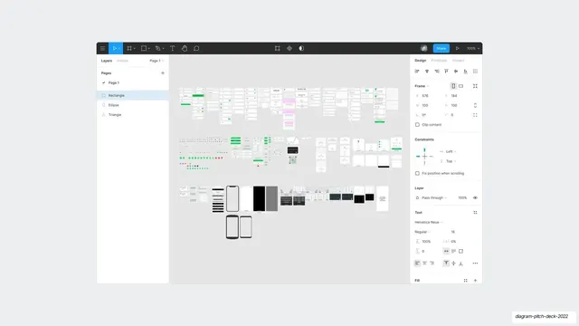Screen dimensions: 579x326
Task: Set text alignment to left
Action: tap(417, 264)
